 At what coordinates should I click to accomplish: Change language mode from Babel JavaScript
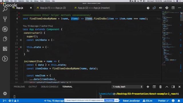point(131,101)
